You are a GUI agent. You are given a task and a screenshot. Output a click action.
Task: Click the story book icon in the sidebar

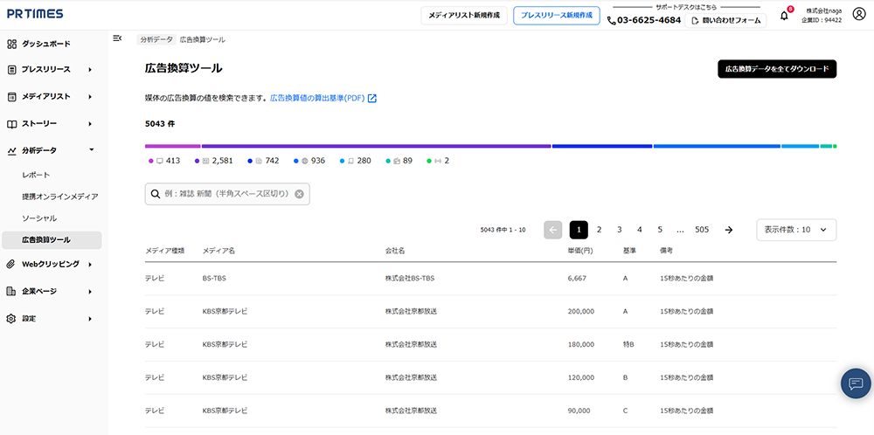11,124
